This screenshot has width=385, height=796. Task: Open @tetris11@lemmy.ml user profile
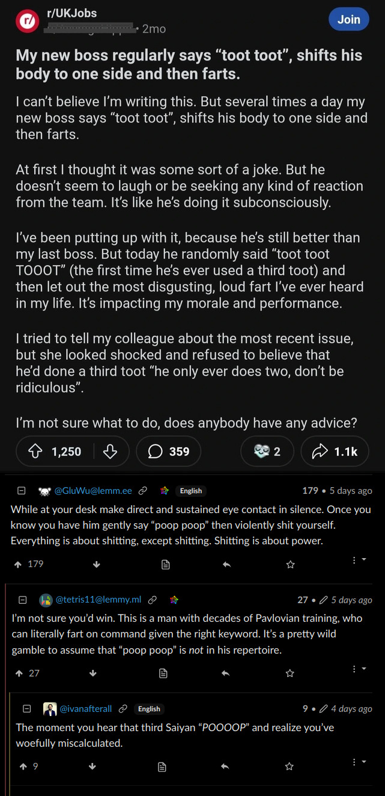(99, 600)
